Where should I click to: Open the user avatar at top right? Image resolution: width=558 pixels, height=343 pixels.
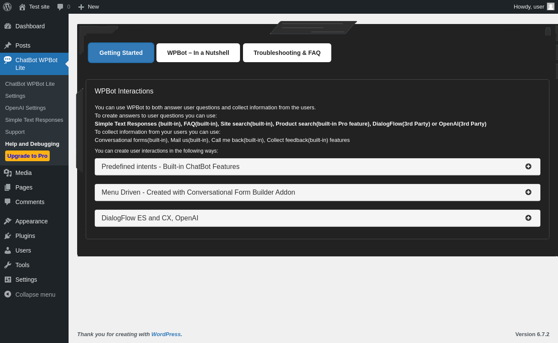coord(551,6)
